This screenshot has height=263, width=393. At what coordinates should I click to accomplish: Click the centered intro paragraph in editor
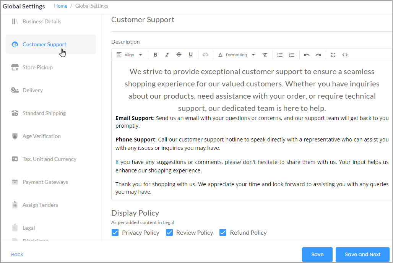pyautogui.click(x=252, y=90)
